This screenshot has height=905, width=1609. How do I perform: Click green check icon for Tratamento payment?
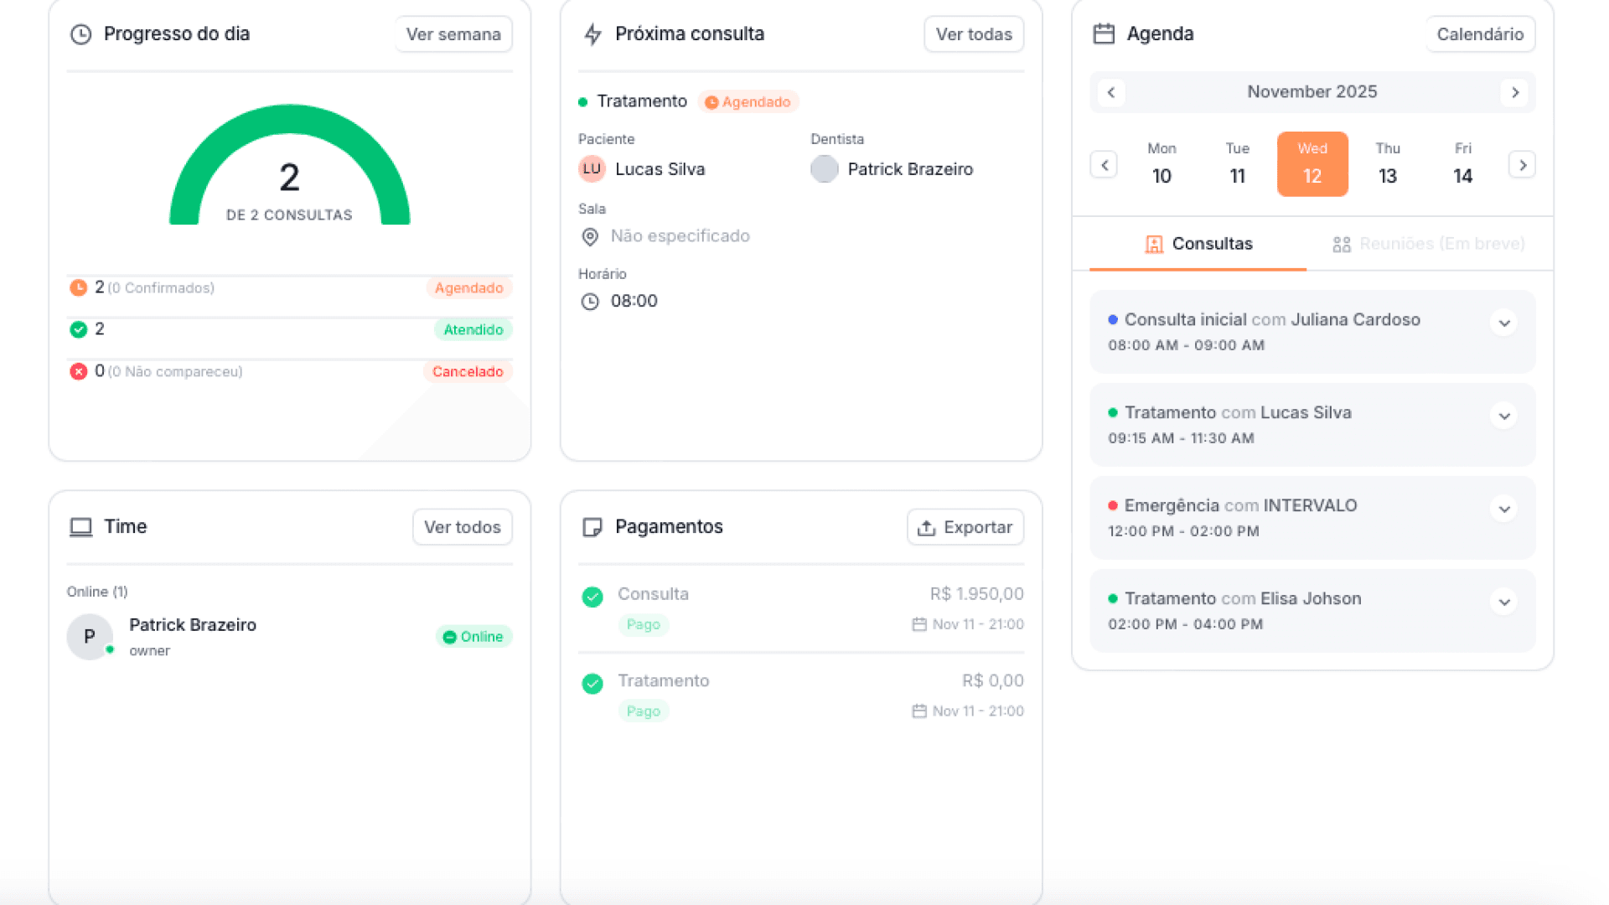pyautogui.click(x=592, y=685)
